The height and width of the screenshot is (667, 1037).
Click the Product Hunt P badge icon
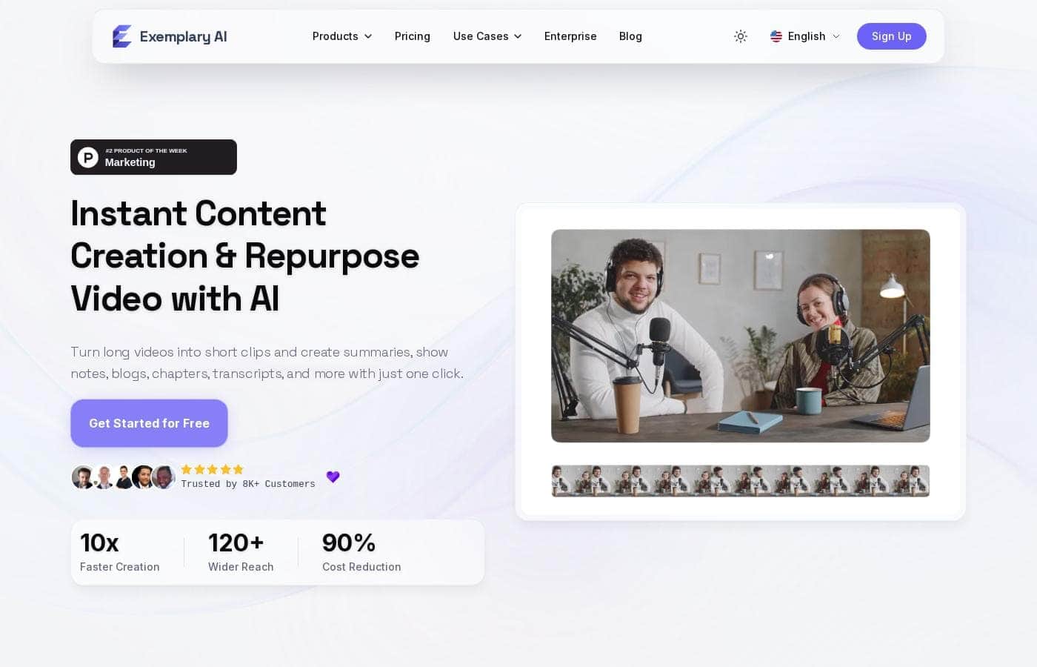pos(88,157)
